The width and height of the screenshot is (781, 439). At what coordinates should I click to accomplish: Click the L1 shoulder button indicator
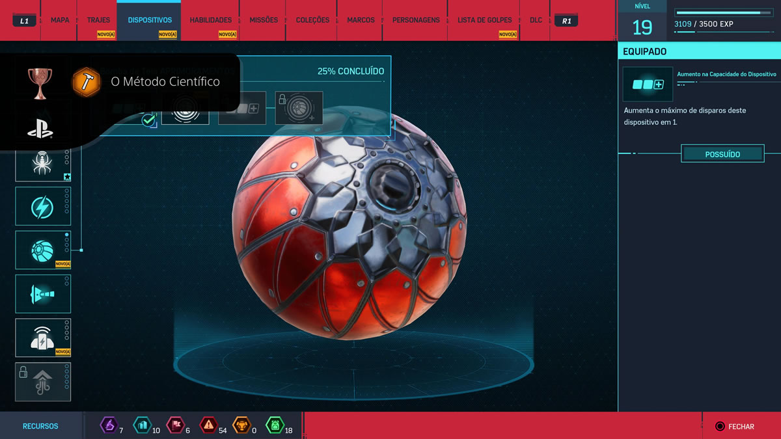tap(24, 21)
